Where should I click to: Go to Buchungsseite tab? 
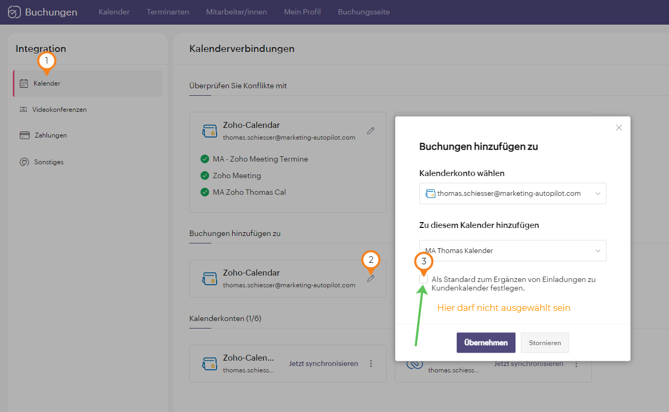pos(364,12)
